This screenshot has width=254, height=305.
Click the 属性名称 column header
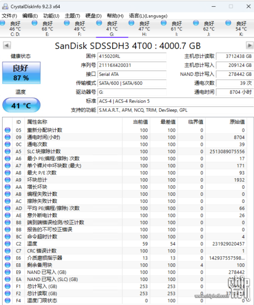[73, 122]
